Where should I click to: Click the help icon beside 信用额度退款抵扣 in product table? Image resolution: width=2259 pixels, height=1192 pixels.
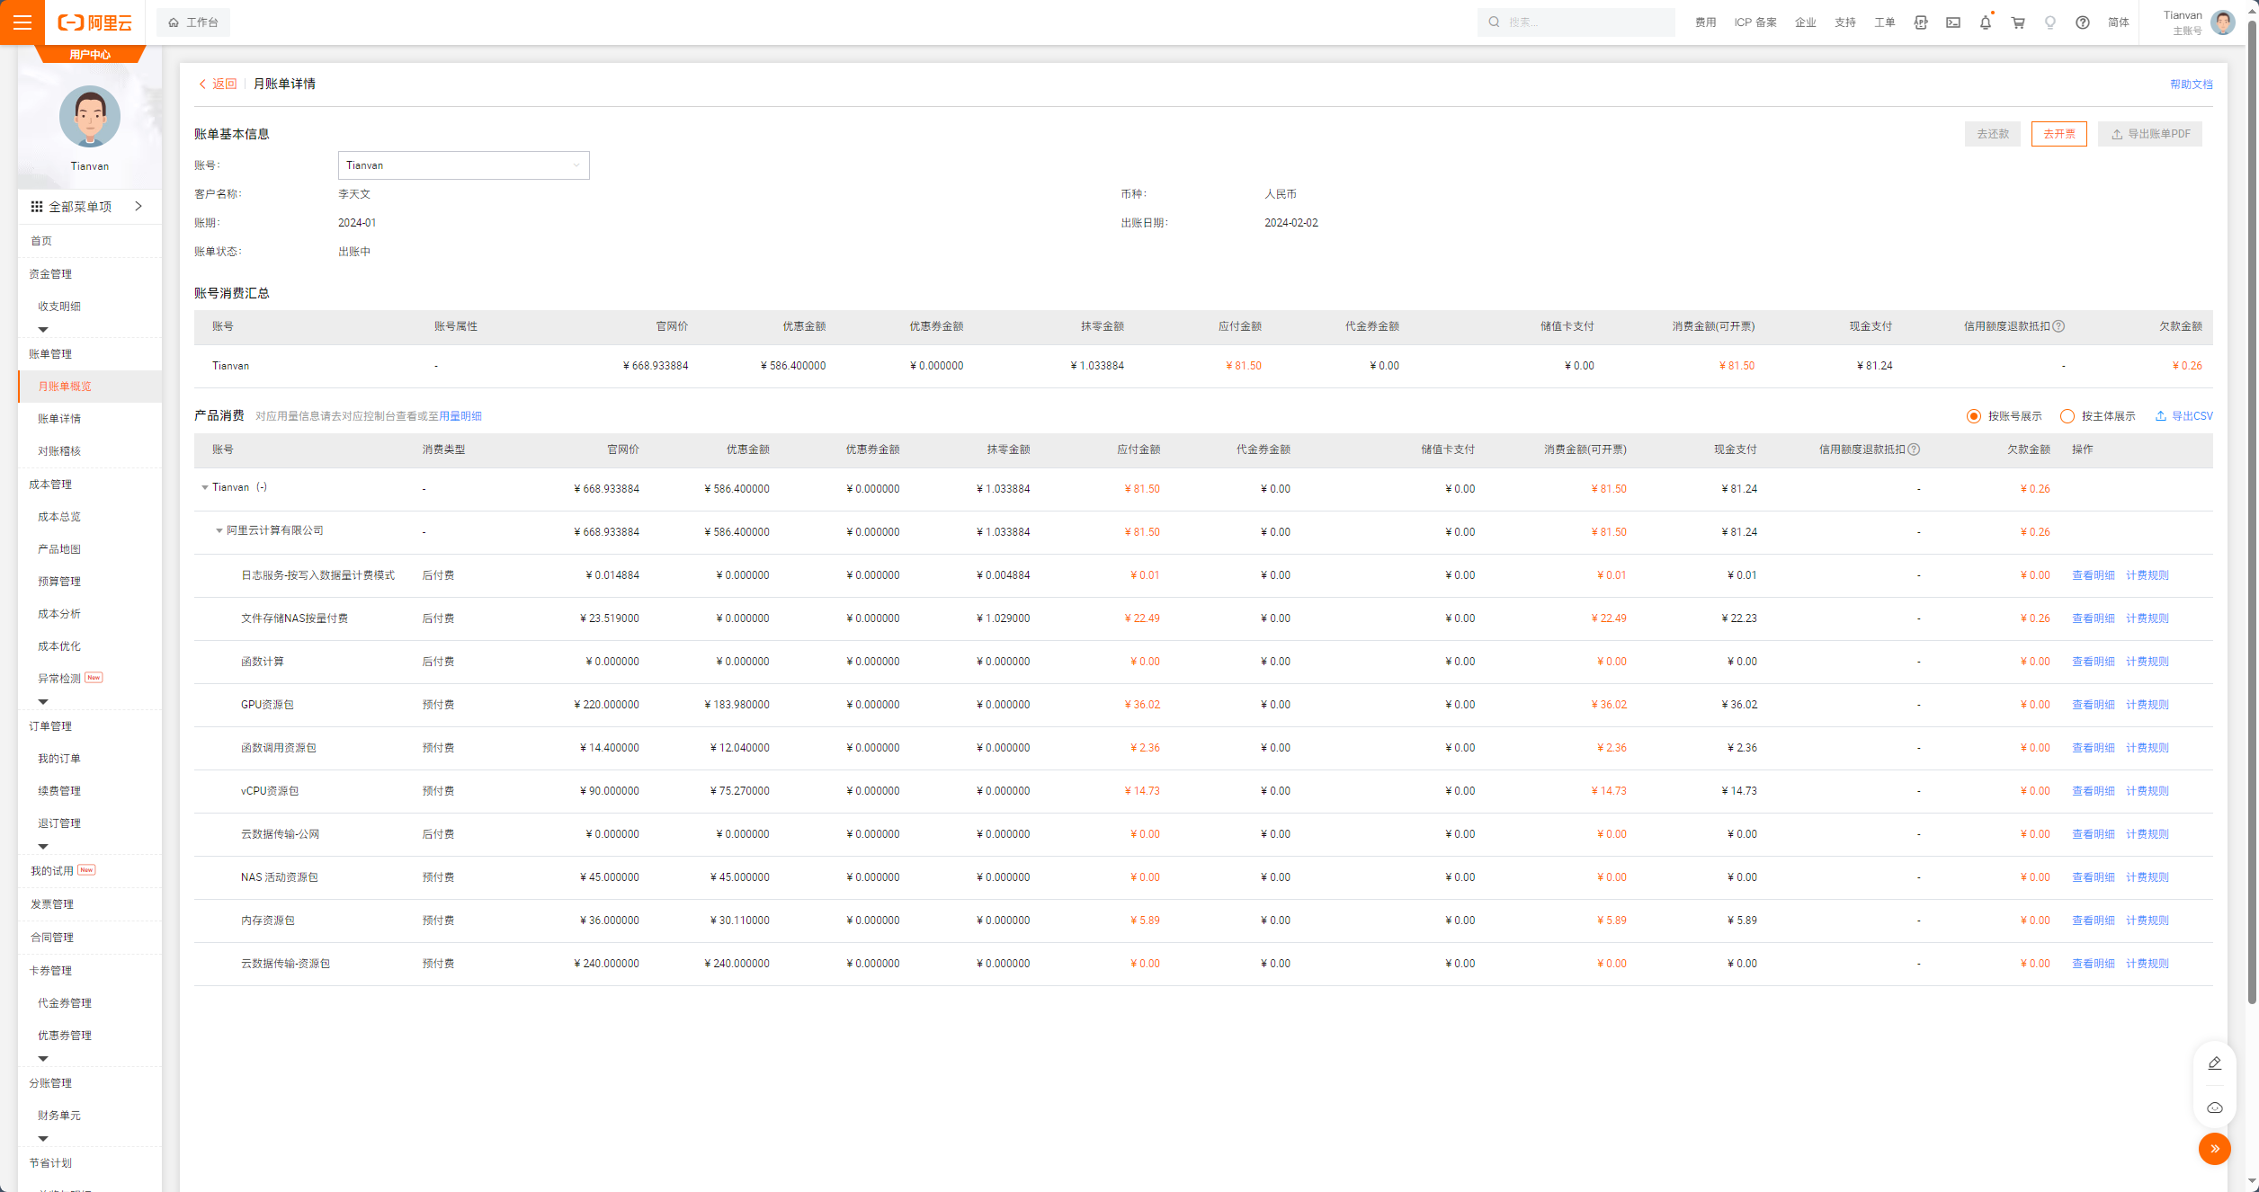coord(1914,449)
